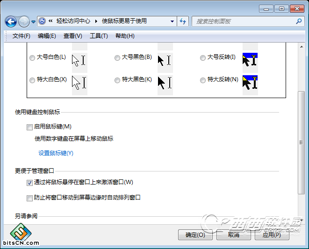
Task: Show hidden breadcrumbs with the double chevron
Action: pyautogui.click(x=50, y=21)
